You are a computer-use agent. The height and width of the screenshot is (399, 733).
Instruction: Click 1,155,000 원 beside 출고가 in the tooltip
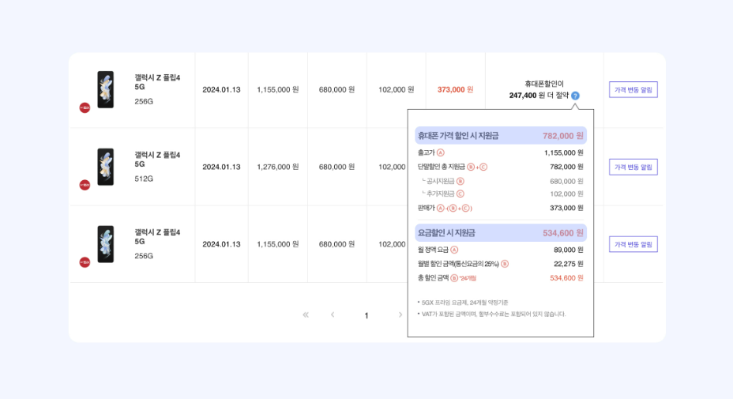(563, 152)
